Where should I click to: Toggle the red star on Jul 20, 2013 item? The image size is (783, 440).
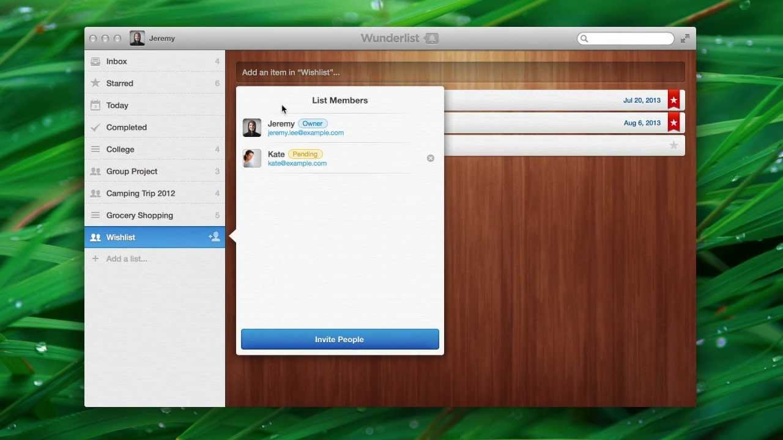pos(674,100)
